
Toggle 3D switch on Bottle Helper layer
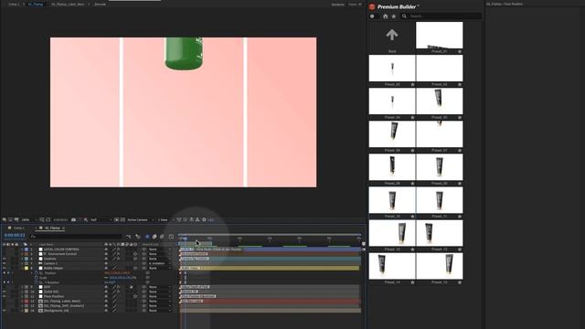(135, 268)
